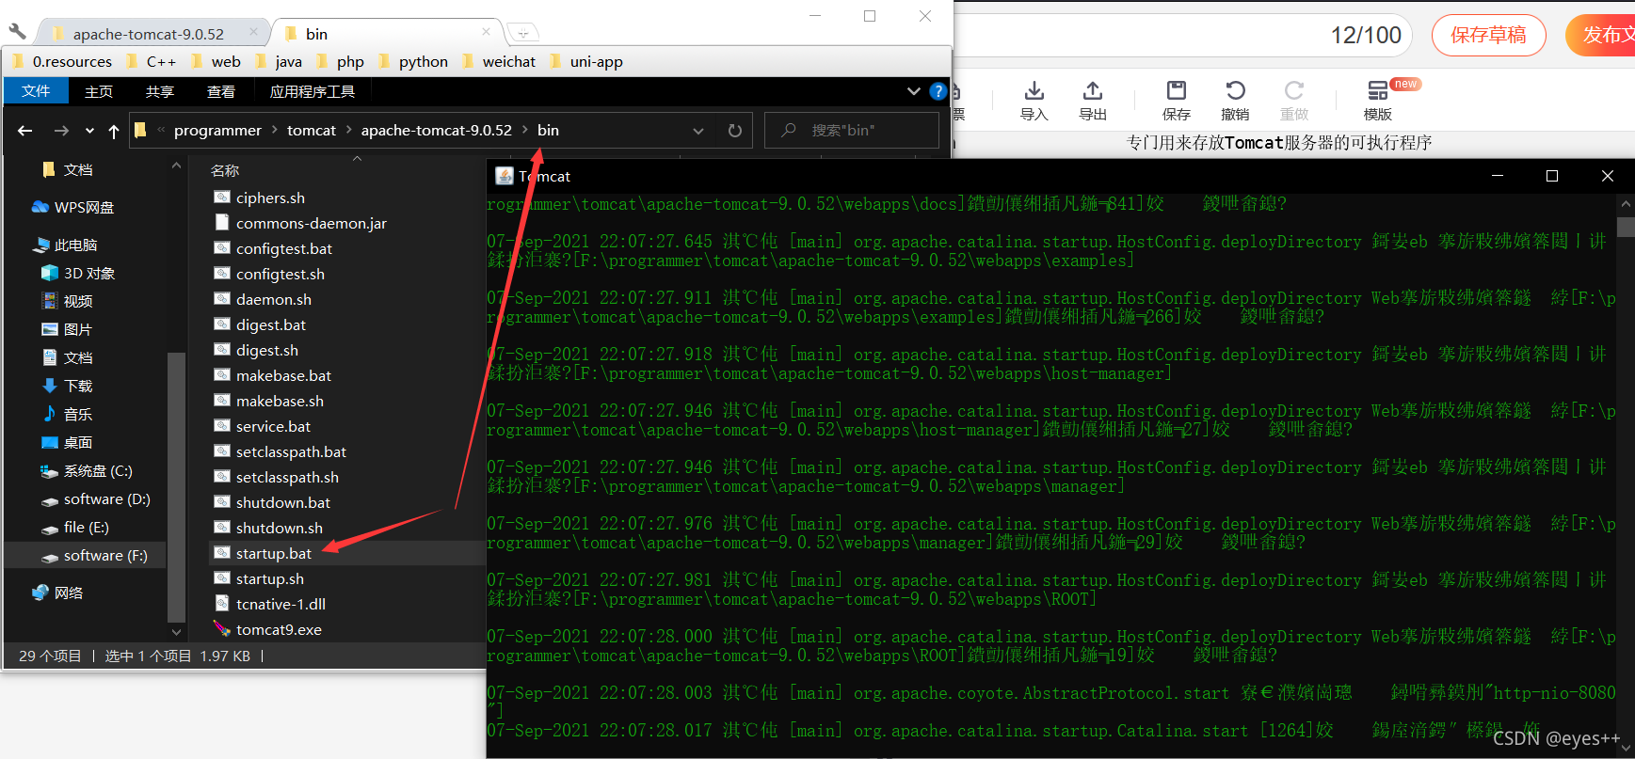Open 系统盘 (C:) drive
This screenshot has height=759, width=1635.
point(87,470)
